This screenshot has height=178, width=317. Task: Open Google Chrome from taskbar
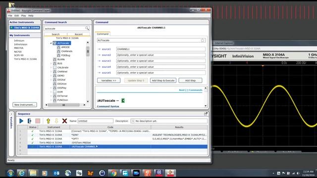(x=113, y=173)
